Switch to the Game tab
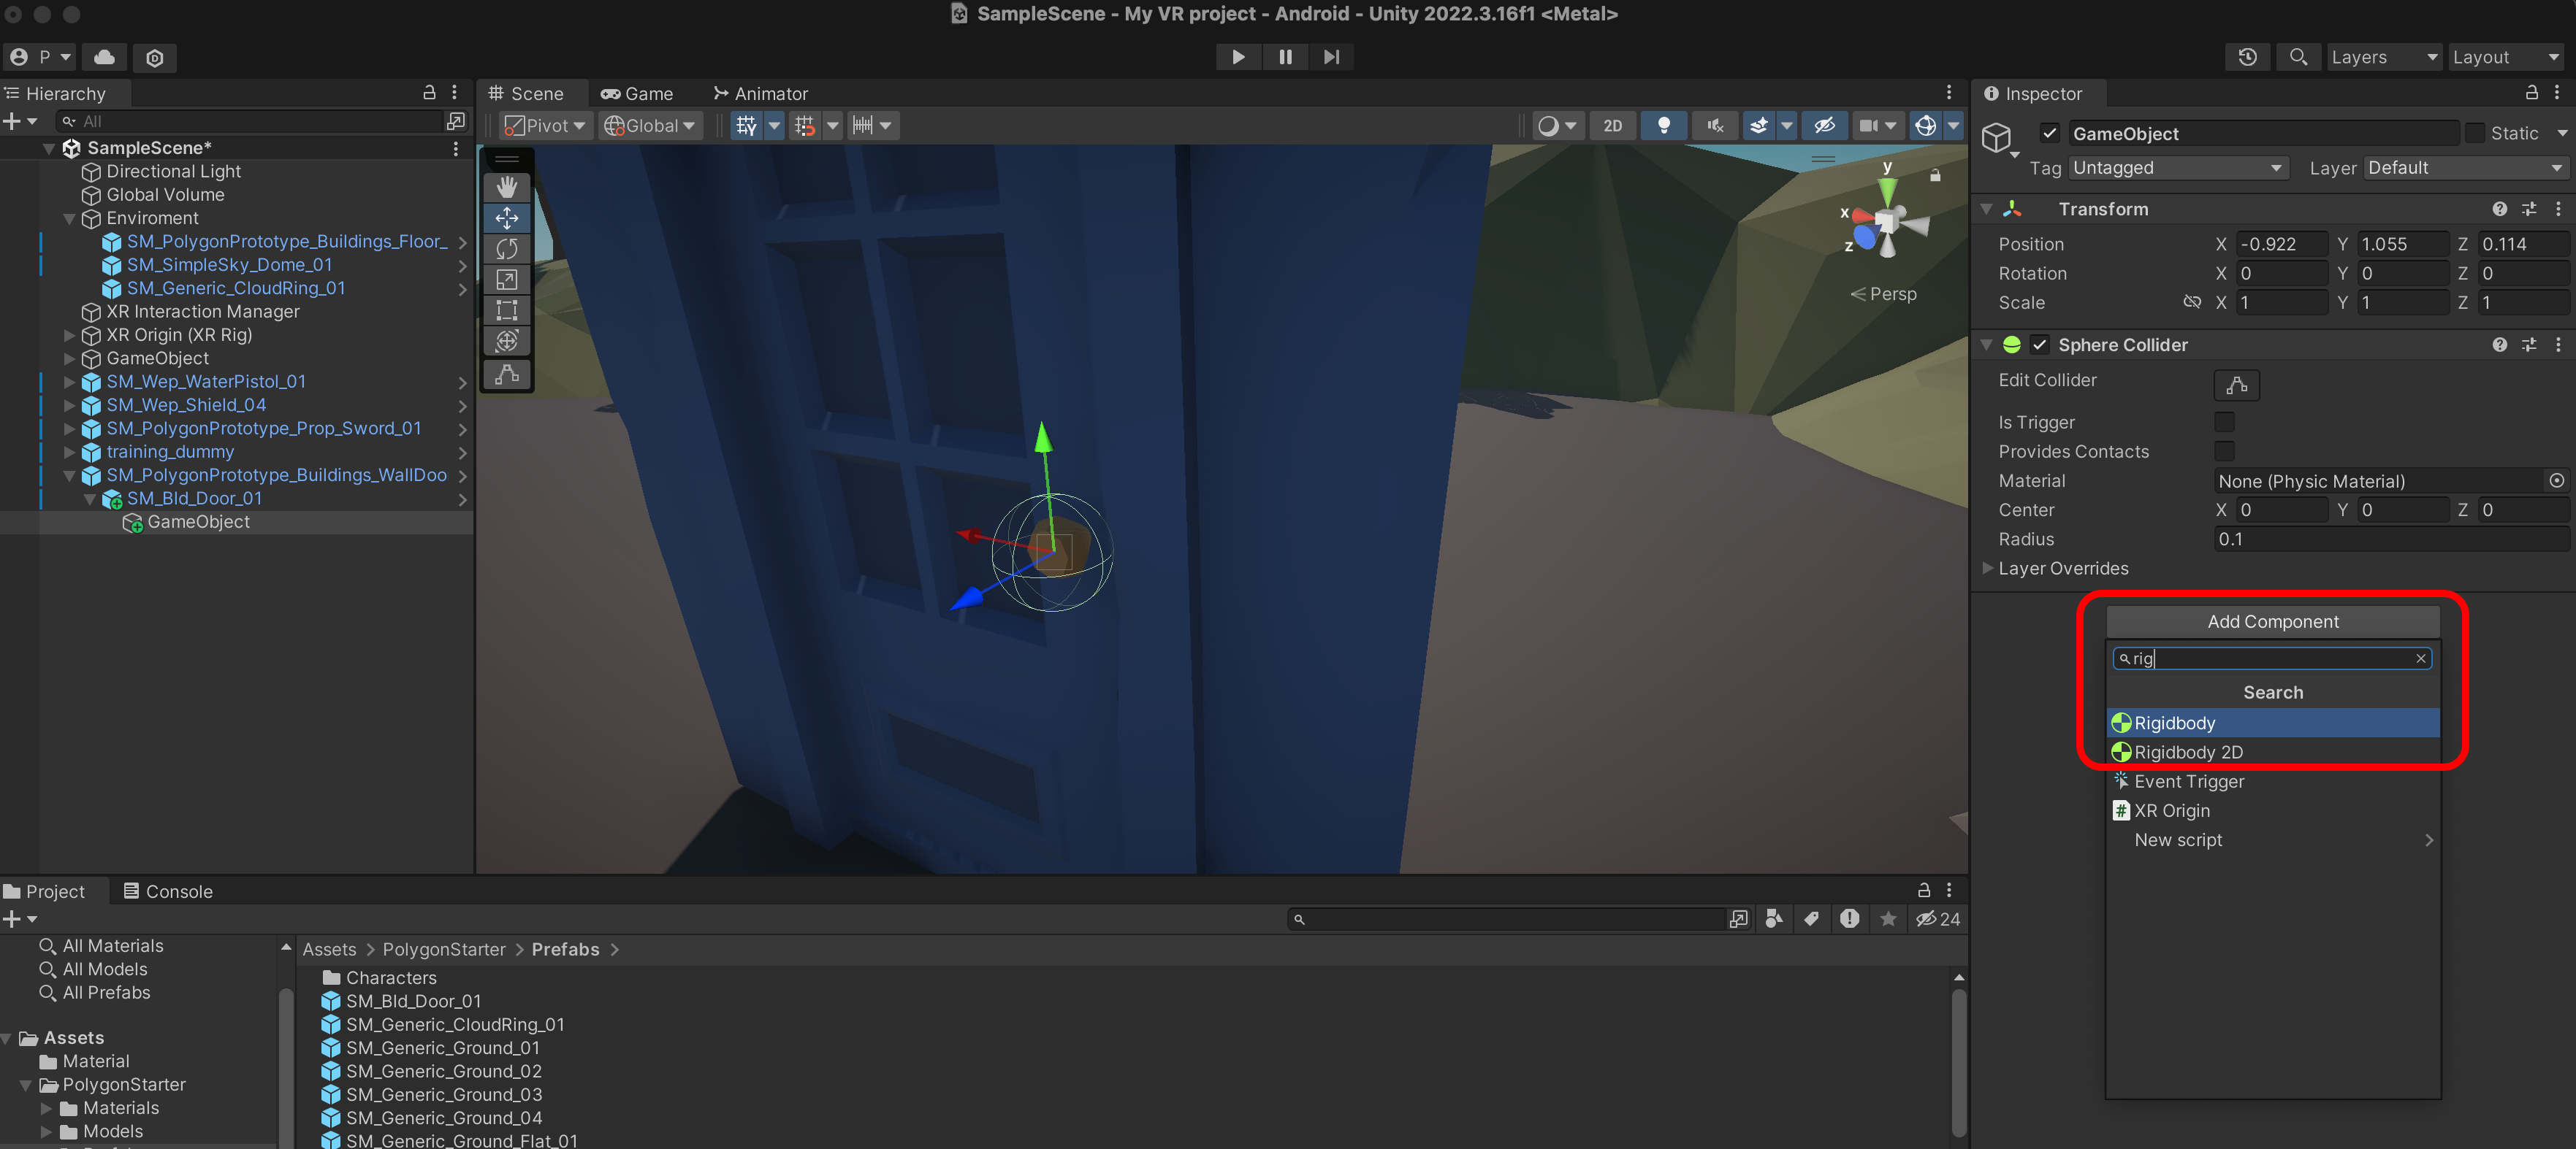 pyautogui.click(x=637, y=94)
